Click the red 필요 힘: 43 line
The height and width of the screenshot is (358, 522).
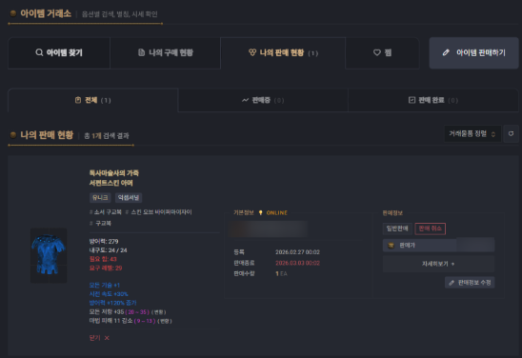click(103, 259)
